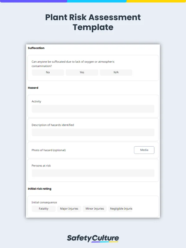Image resolution: width=186 pixels, height=248 pixels.
Task: Select Negligible Injuries consequence option
Action: click(x=121, y=209)
